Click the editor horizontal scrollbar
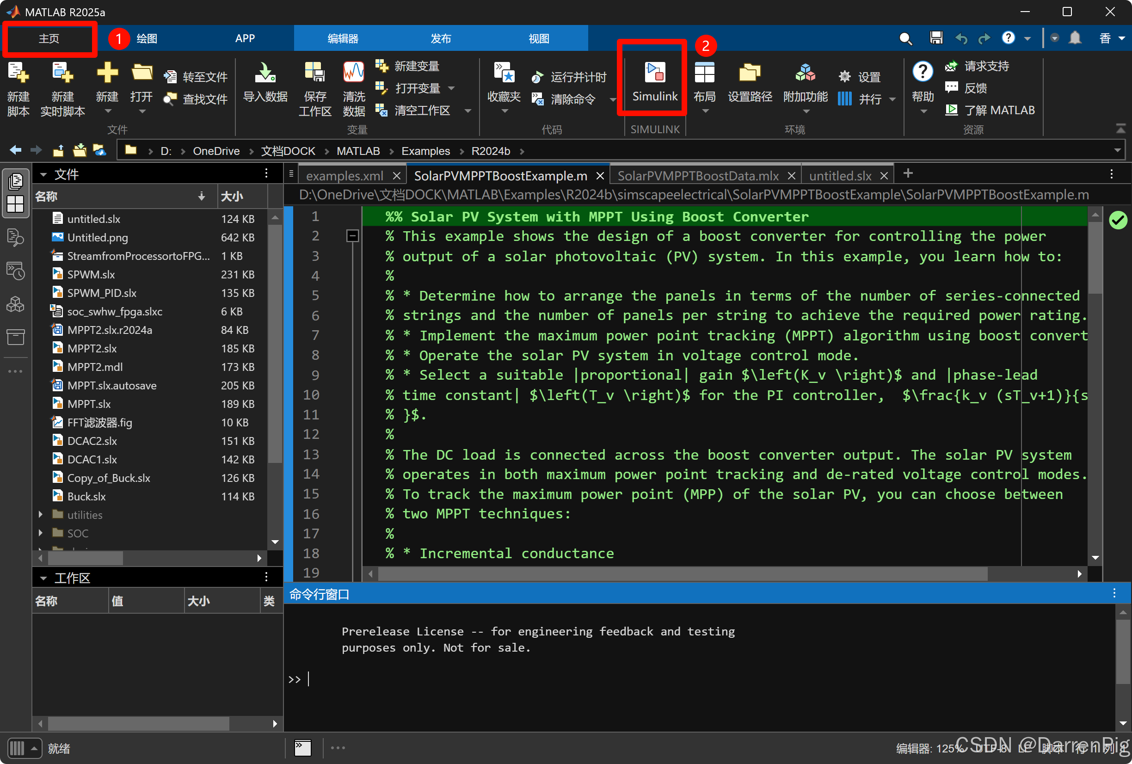The height and width of the screenshot is (764, 1132). coord(682,574)
